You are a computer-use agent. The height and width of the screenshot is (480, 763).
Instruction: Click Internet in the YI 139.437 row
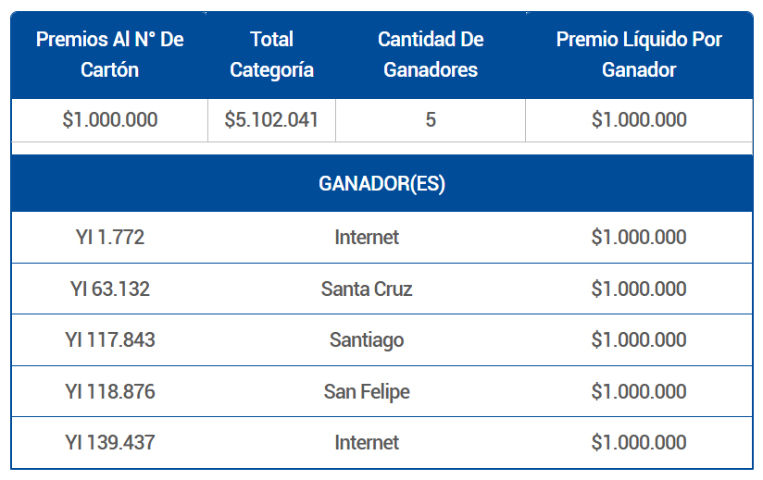coord(367,443)
